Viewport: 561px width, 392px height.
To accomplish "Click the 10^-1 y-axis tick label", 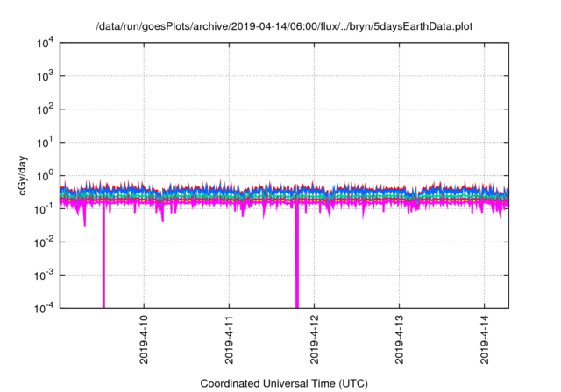I will pyautogui.click(x=44, y=209).
